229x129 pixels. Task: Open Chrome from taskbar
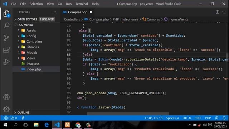(x=78, y=125)
